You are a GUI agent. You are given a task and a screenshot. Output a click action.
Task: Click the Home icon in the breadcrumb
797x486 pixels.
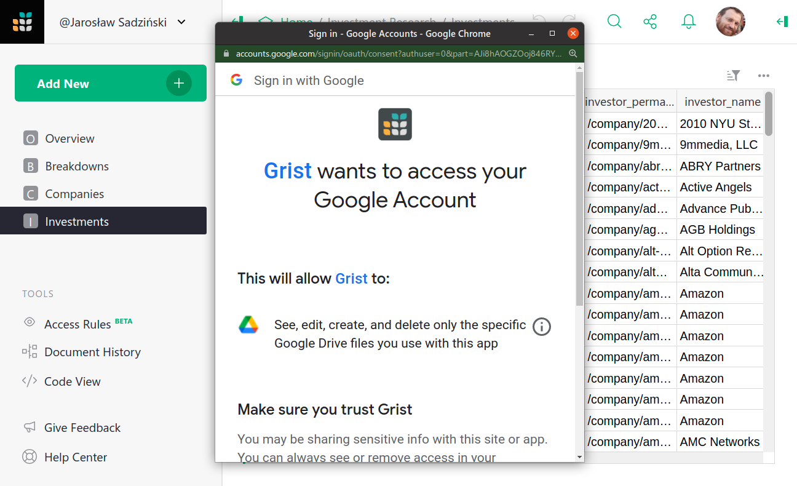click(x=264, y=20)
